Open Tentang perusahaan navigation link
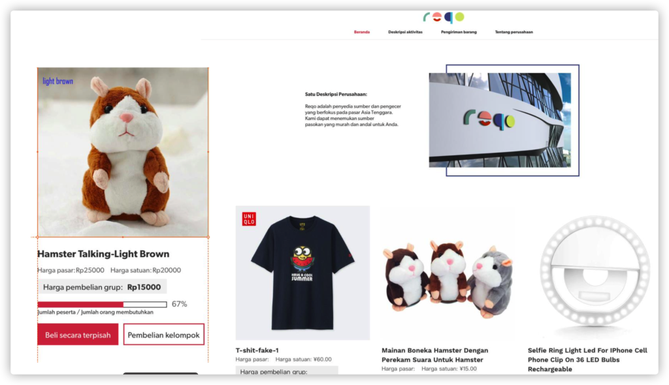 514,32
